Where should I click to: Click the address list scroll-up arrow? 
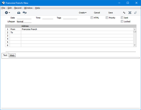pyautogui.click(x=135, y=29)
